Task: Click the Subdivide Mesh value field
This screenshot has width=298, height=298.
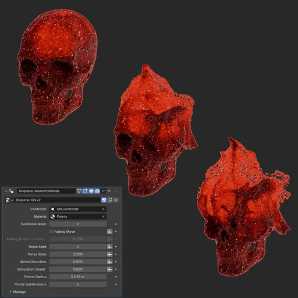Action: (78, 224)
